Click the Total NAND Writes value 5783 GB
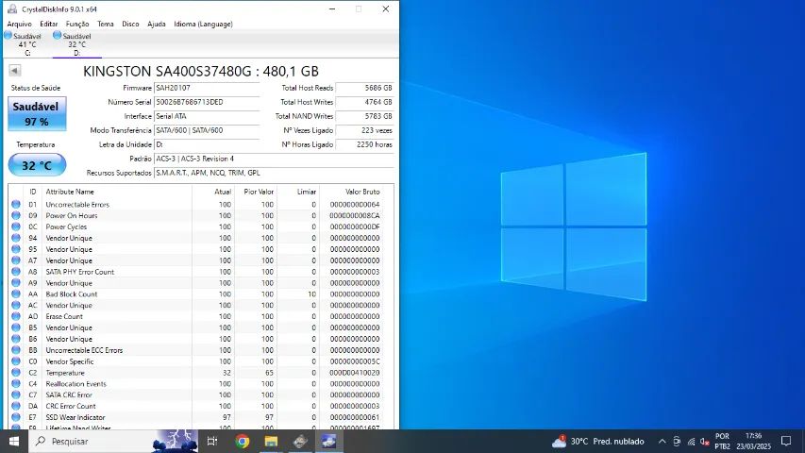 (x=364, y=116)
